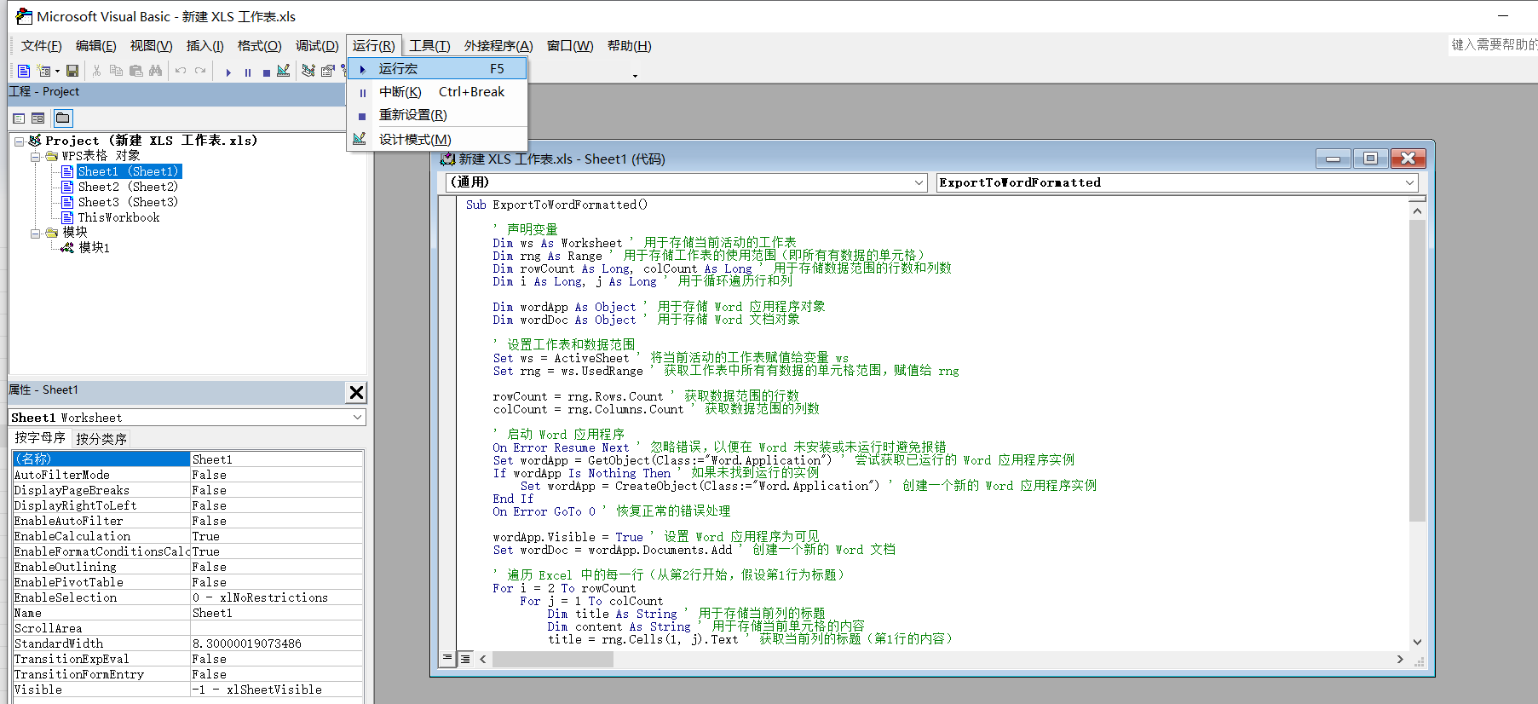Click the (名称) property value Sheet1

(x=276, y=459)
